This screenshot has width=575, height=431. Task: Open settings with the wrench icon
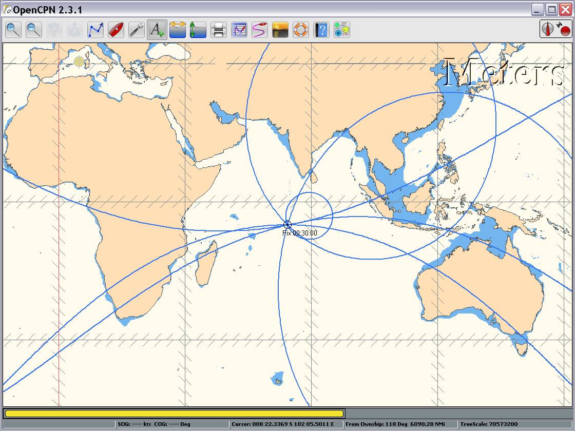click(x=137, y=30)
